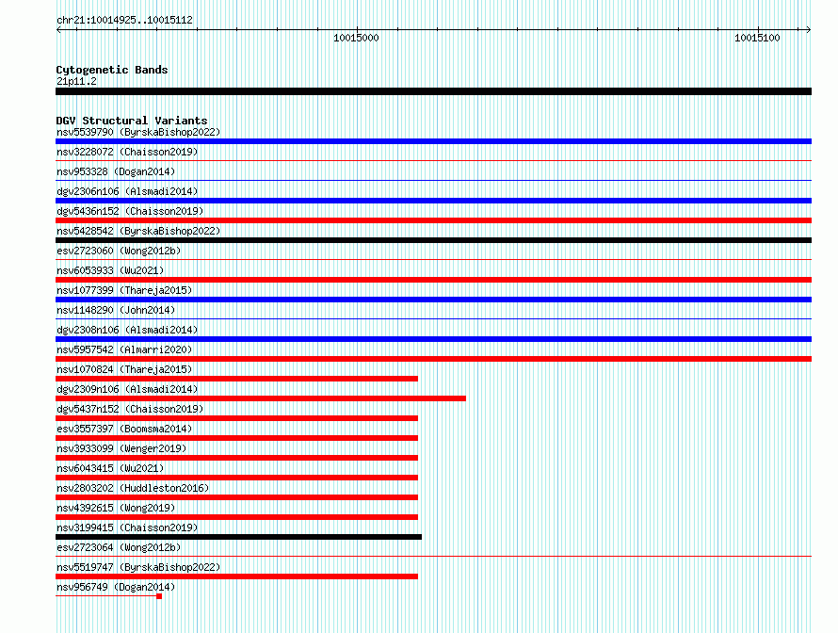Open variant esv2723060 (Wong2012b) label
The width and height of the screenshot is (838, 633).
click(119, 251)
